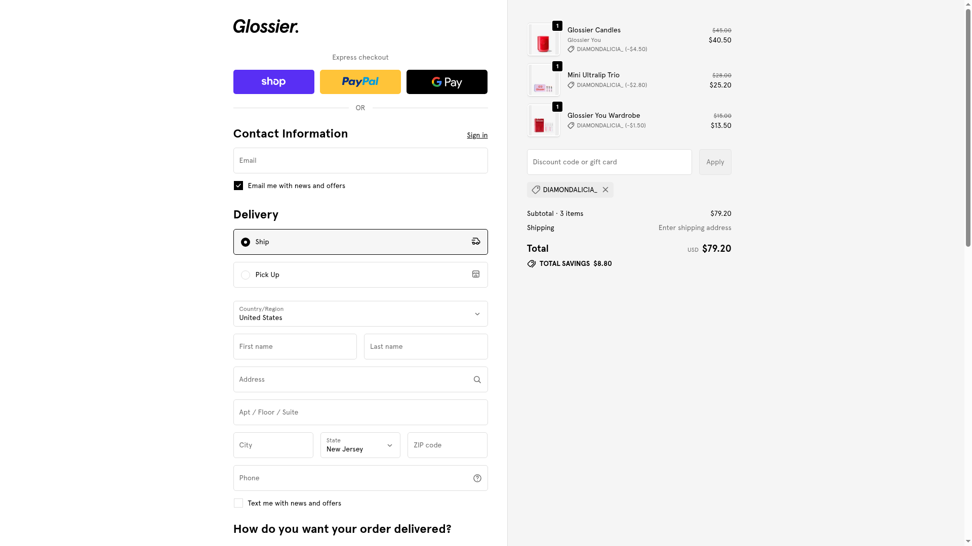Click the Email input field
The width and height of the screenshot is (972, 546).
coord(360,161)
